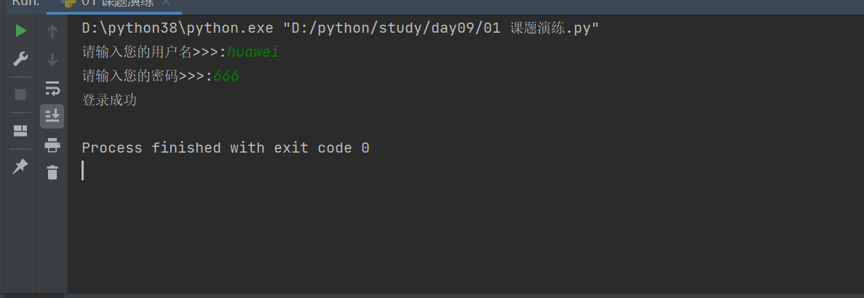
Task: Click the up arrow stack trace icon
Action: tap(52, 31)
